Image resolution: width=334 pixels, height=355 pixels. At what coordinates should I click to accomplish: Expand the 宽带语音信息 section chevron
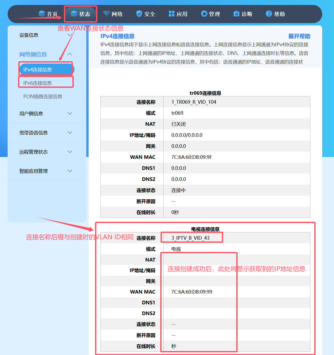click(70, 133)
